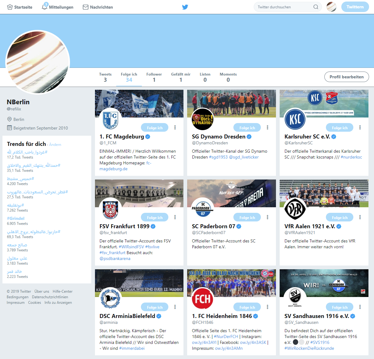Open the Hilfe-Center footer link
The width and height of the screenshot is (374, 359).
63,291
